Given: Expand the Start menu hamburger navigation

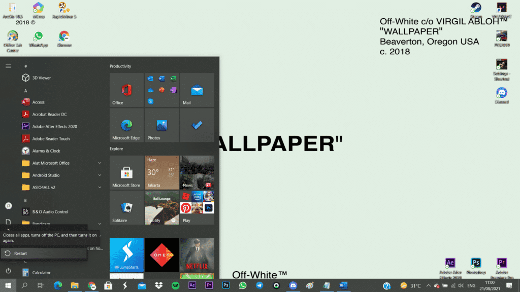Looking at the screenshot, I should pos(8,66).
